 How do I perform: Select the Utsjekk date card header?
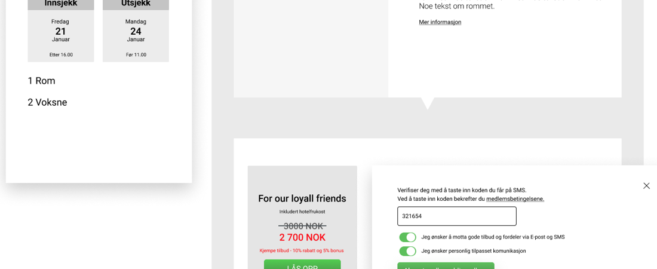[x=136, y=4]
